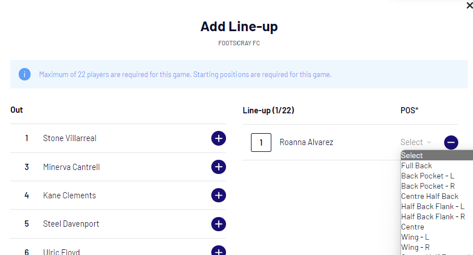Image resolution: width=473 pixels, height=255 pixels.
Task: Click plus icon beside Kane Clements
Action: click(x=219, y=195)
